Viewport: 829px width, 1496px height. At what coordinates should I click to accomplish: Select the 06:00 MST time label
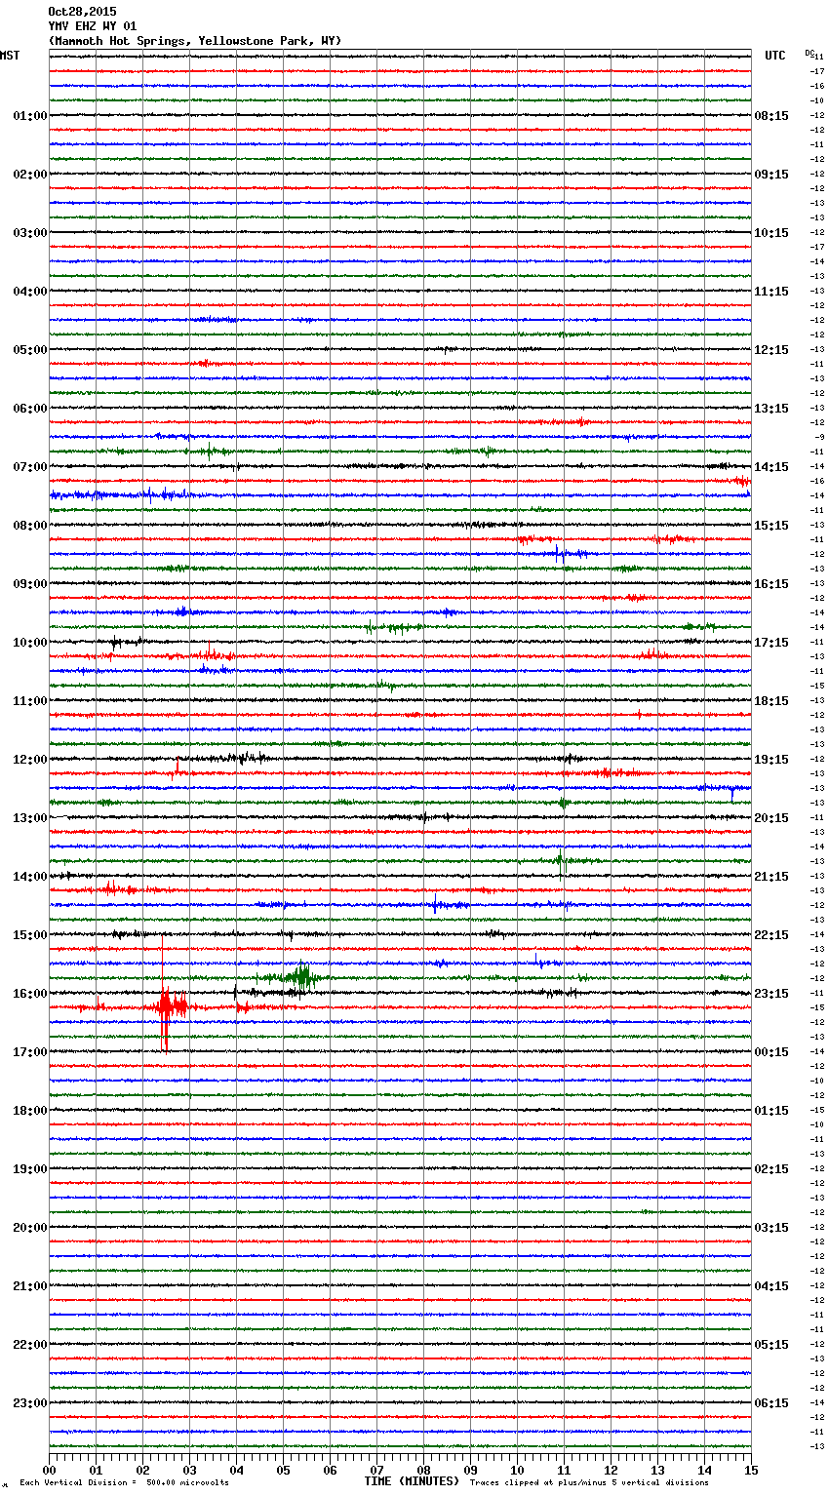point(30,409)
